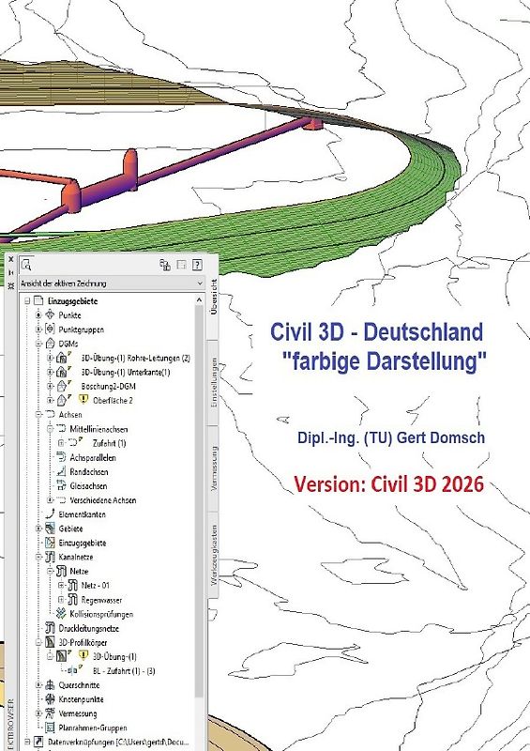Click the Randachsen icon

(x=61, y=471)
